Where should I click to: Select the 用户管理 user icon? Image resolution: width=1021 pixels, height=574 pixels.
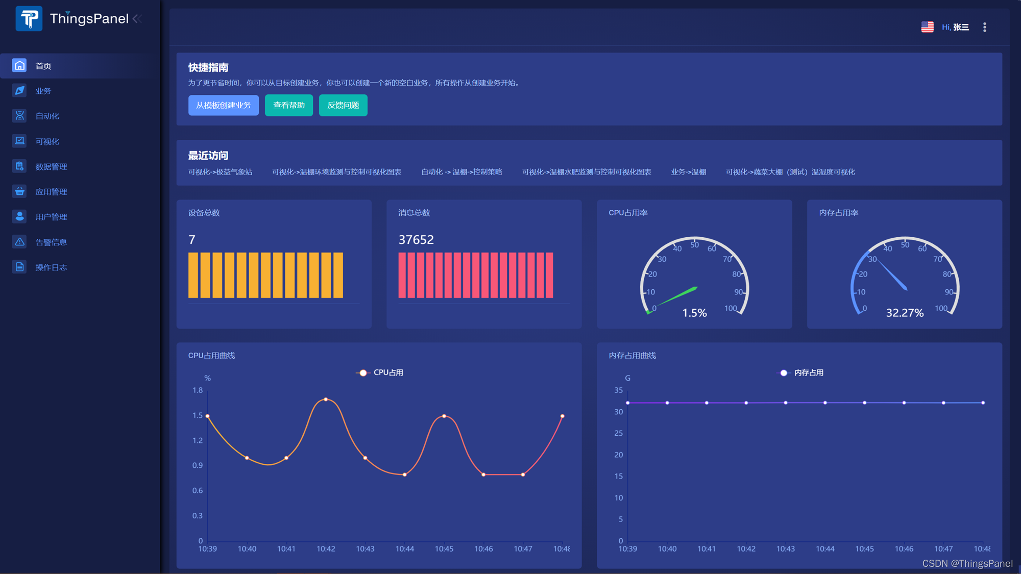coord(19,216)
